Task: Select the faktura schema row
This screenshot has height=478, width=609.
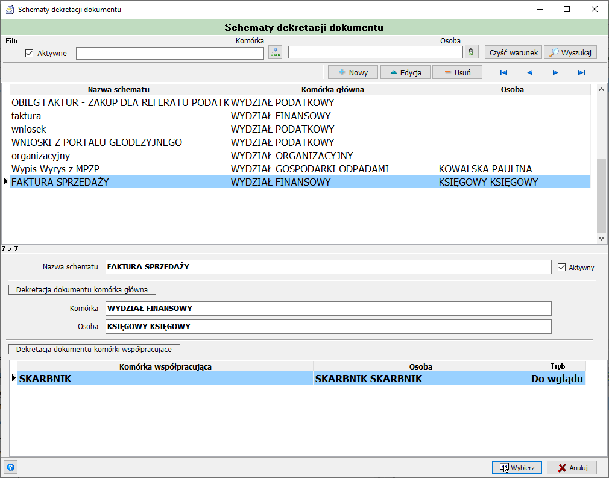Action: point(300,116)
